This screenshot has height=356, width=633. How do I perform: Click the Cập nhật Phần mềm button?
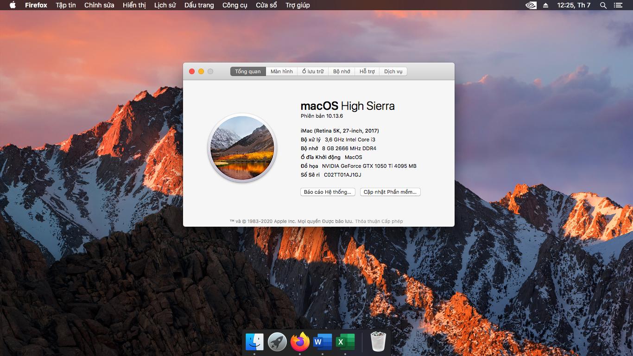pyautogui.click(x=390, y=192)
